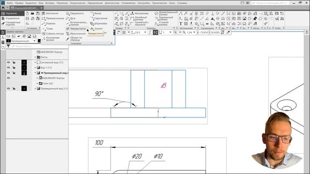
Task: Click the Undo arrow icon
Action: (x=27, y=24)
